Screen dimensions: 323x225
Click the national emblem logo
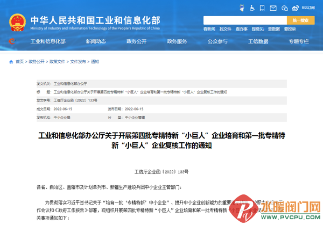coord(18,23)
